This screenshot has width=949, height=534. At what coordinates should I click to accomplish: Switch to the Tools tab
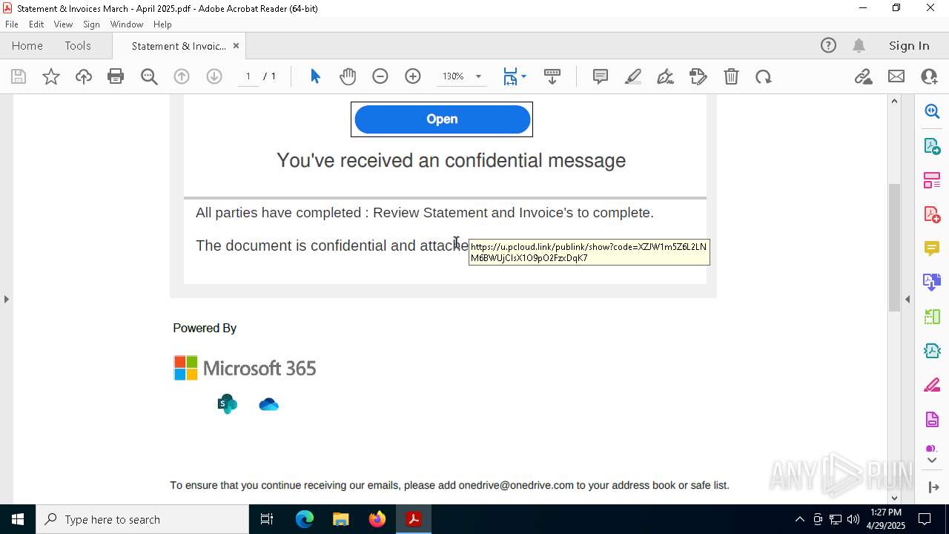(x=78, y=46)
